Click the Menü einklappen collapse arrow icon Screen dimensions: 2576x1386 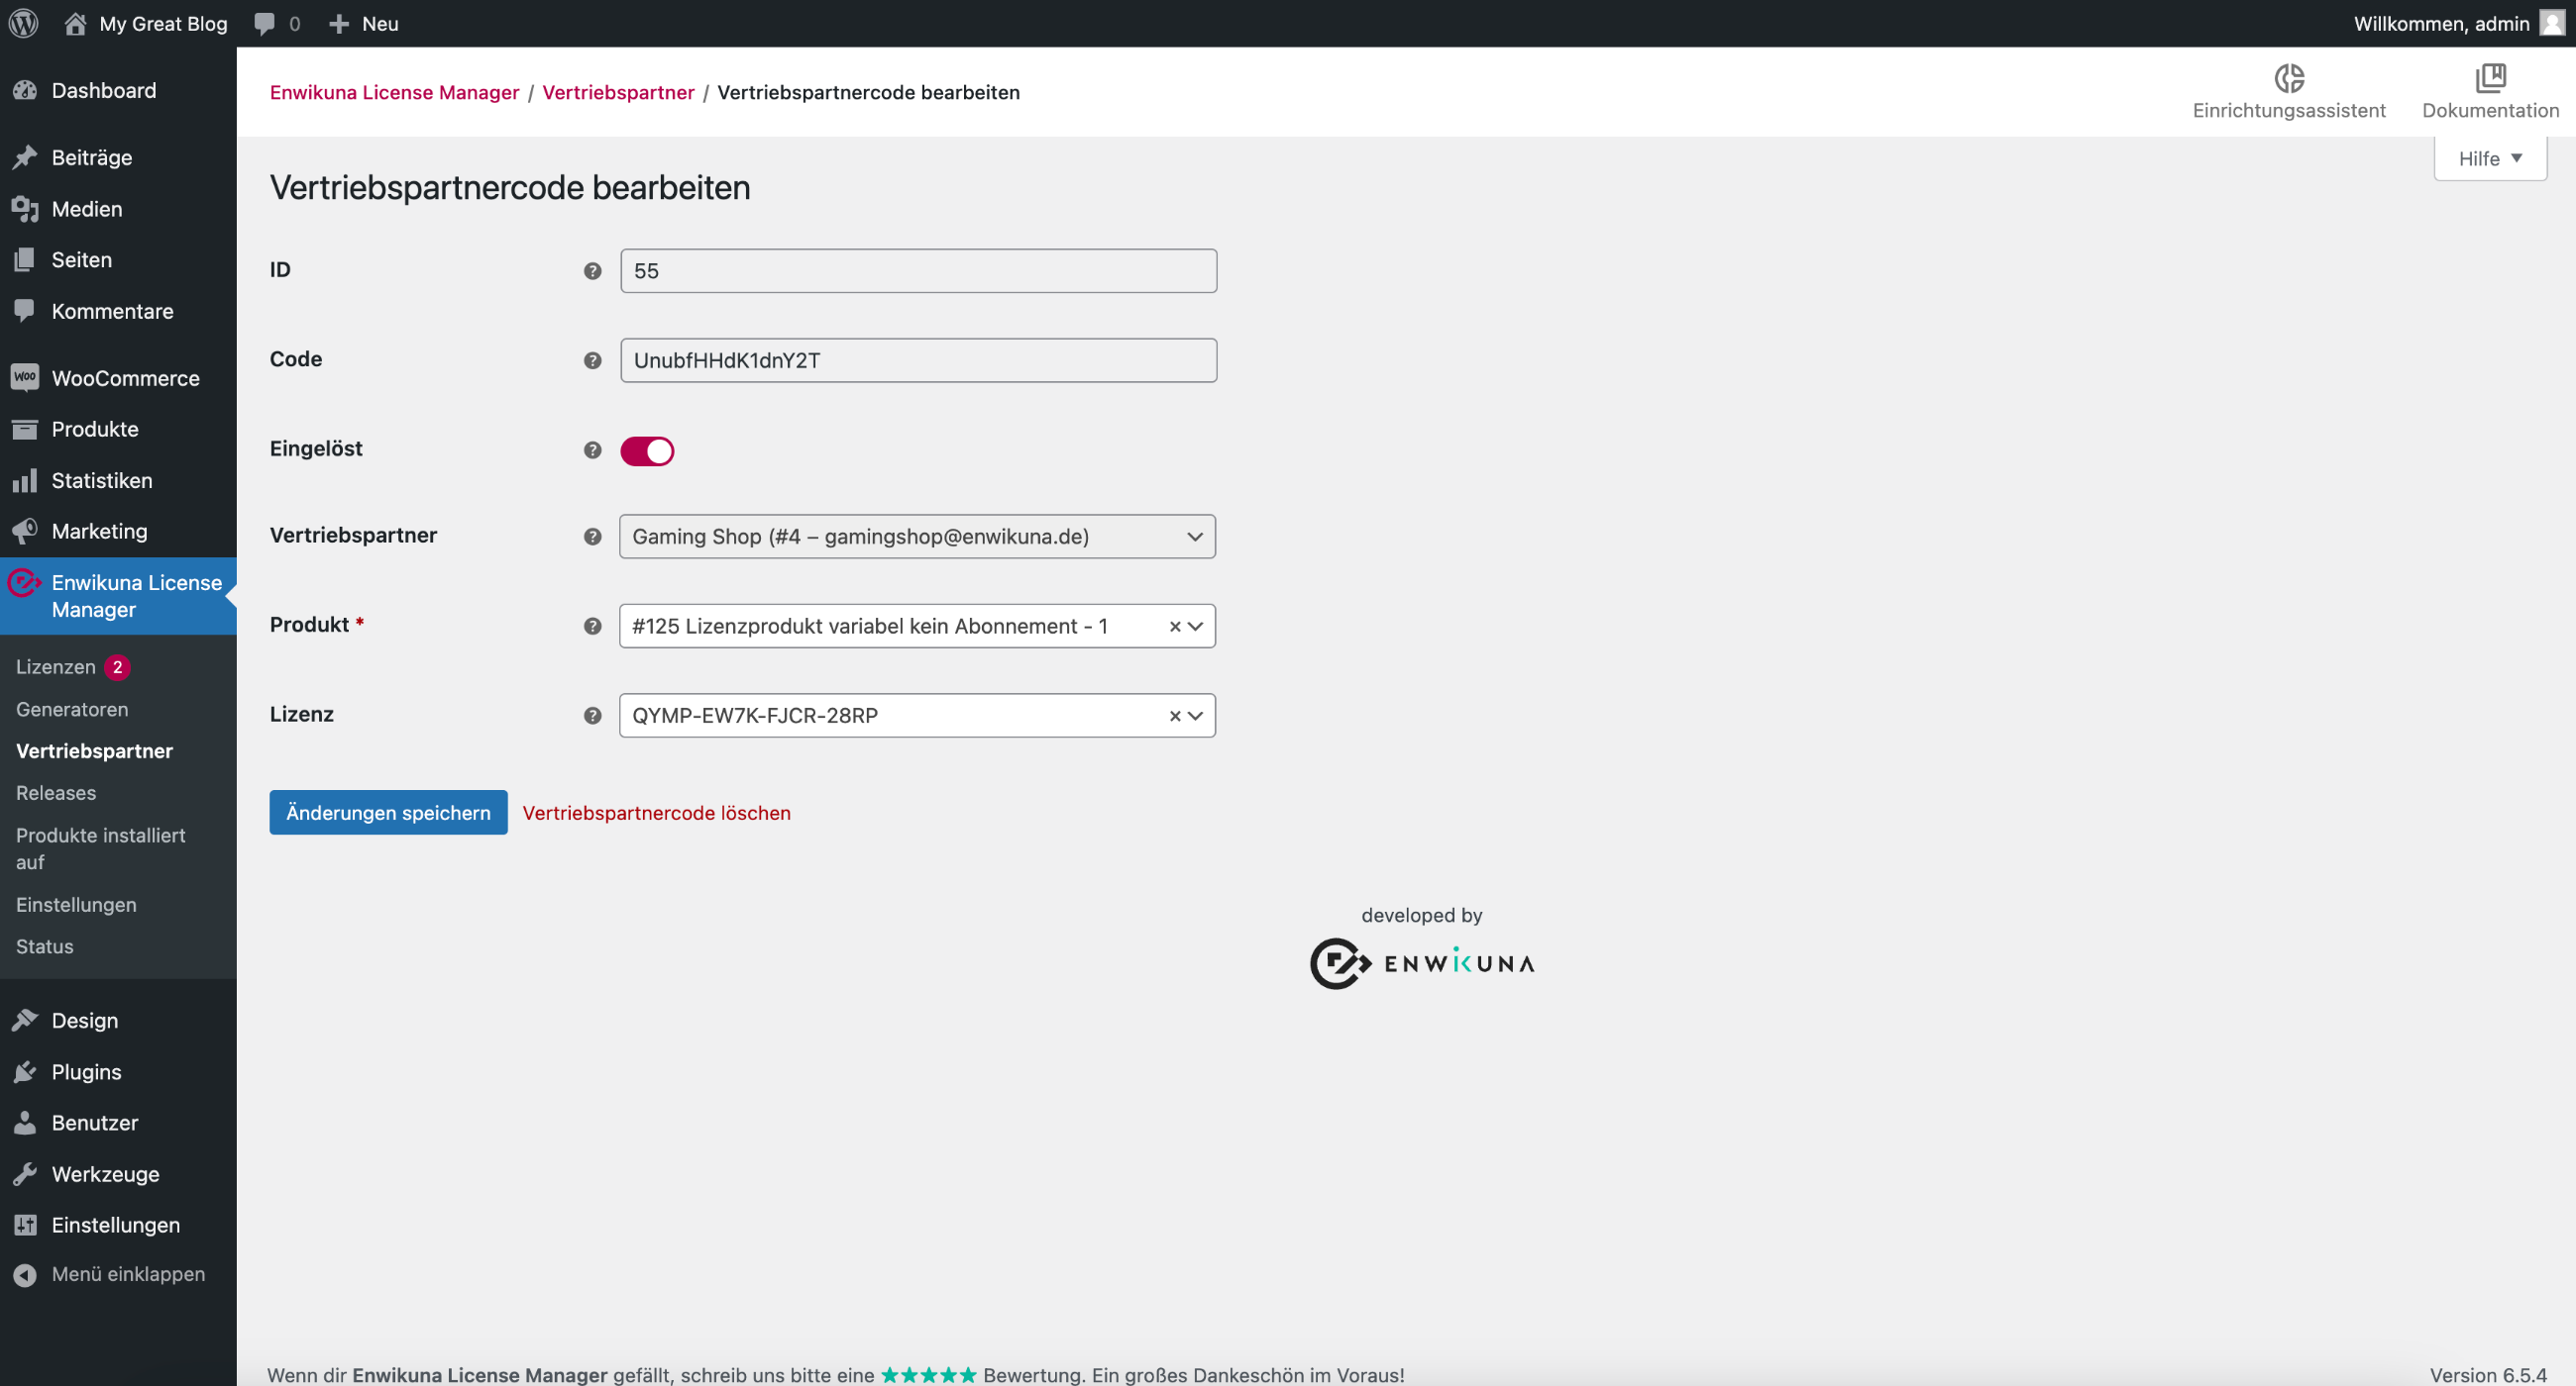click(x=25, y=1275)
